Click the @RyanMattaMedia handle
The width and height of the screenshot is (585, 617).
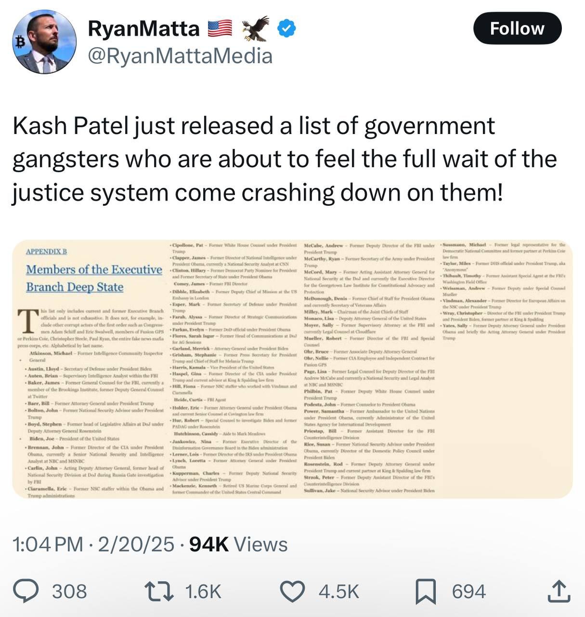click(x=180, y=56)
